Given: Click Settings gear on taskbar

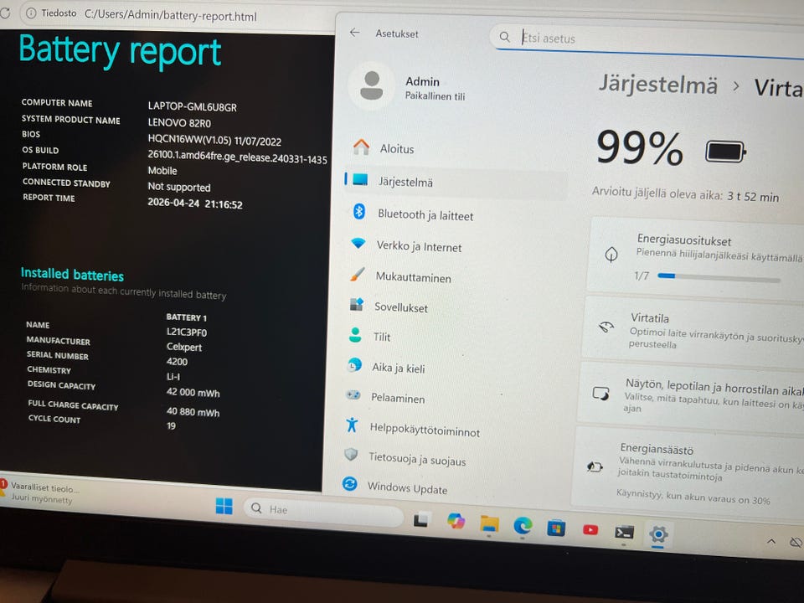Looking at the screenshot, I should (658, 535).
